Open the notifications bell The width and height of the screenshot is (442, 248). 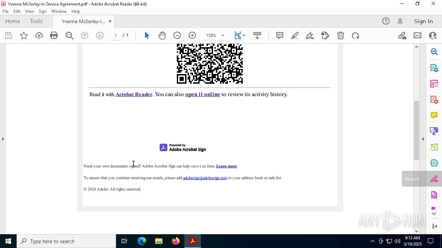[400, 21]
